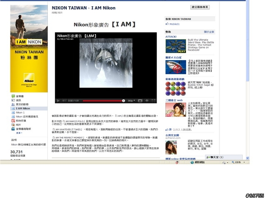Click the green wall icon in the sidebar
Viewport: 266px width, 199px height.
(13, 96)
